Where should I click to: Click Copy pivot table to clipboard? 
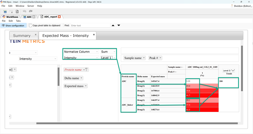[45, 26]
